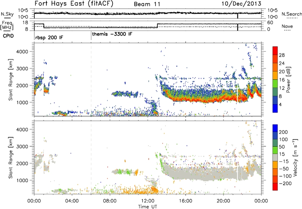The image size is (302, 209).
Task: Click the "16:00" time tick label
Action: (x=185, y=201)
